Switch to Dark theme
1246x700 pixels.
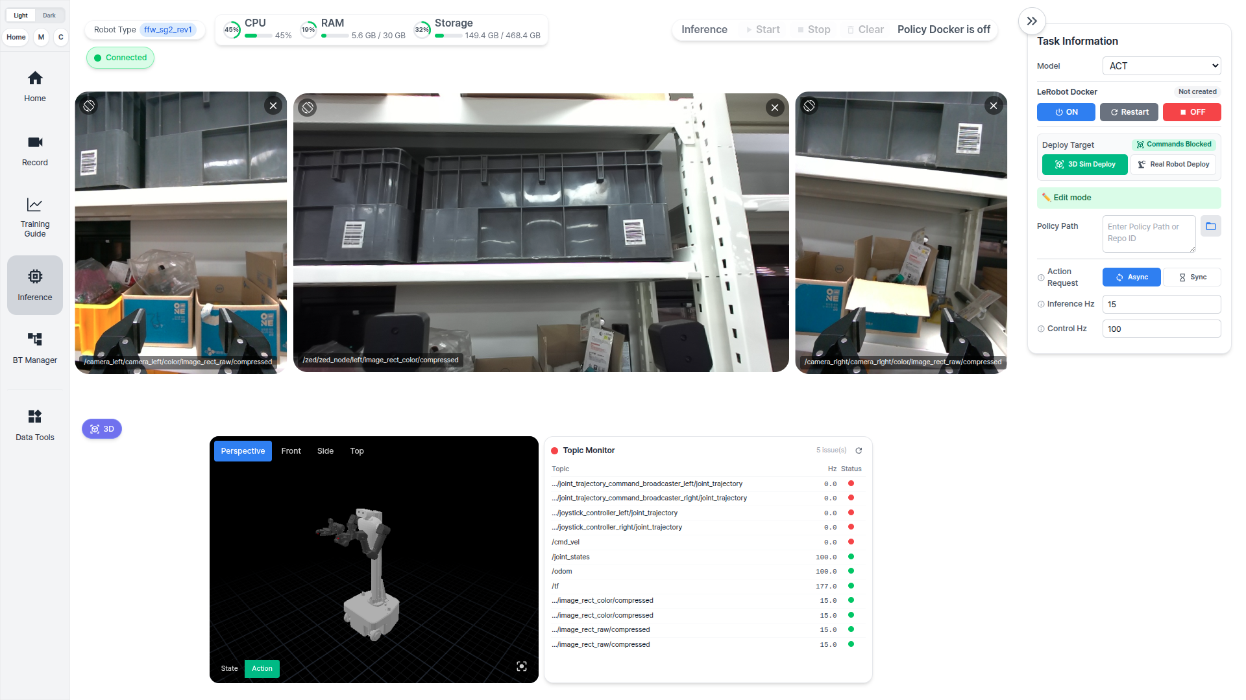point(49,16)
